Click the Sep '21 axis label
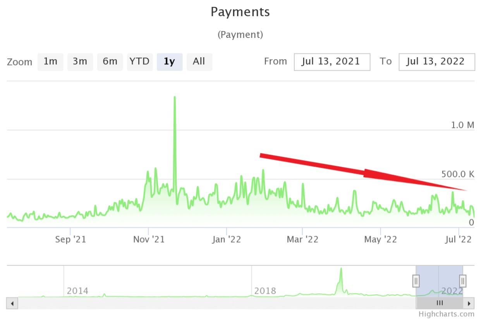 (x=70, y=240)
